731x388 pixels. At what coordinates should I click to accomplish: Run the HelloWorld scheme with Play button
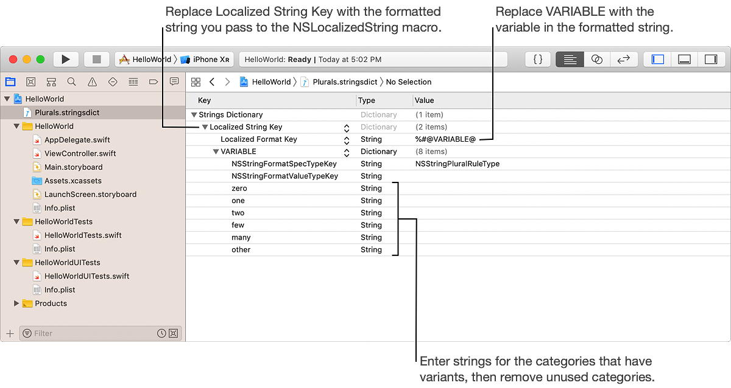click(x=66, y=59)
